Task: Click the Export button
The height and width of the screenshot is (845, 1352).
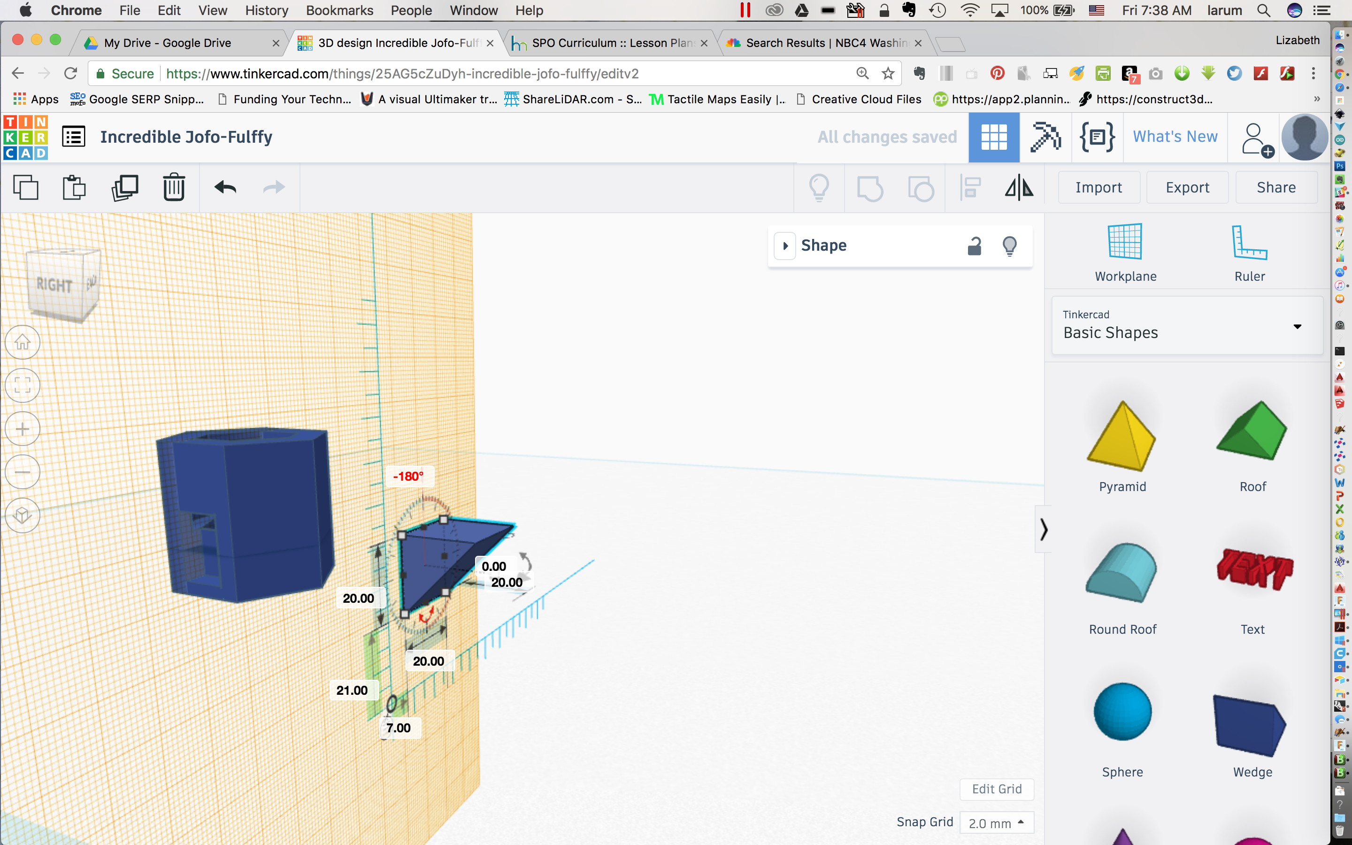Action: pos(1187,187)
